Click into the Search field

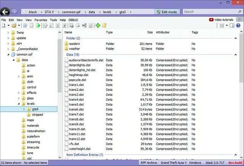pos(210,12)
